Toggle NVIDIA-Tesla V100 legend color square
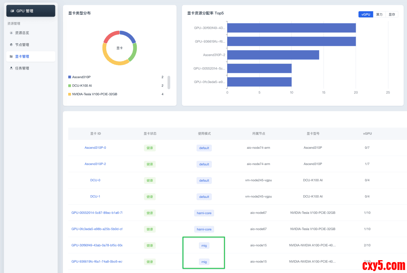Screen dimensions: 407x273 click(69, 94)
